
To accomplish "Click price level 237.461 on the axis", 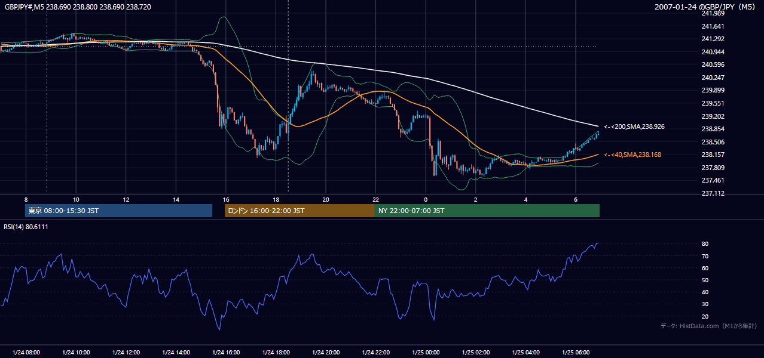I will pyautogui.click(x=713, y=180).
